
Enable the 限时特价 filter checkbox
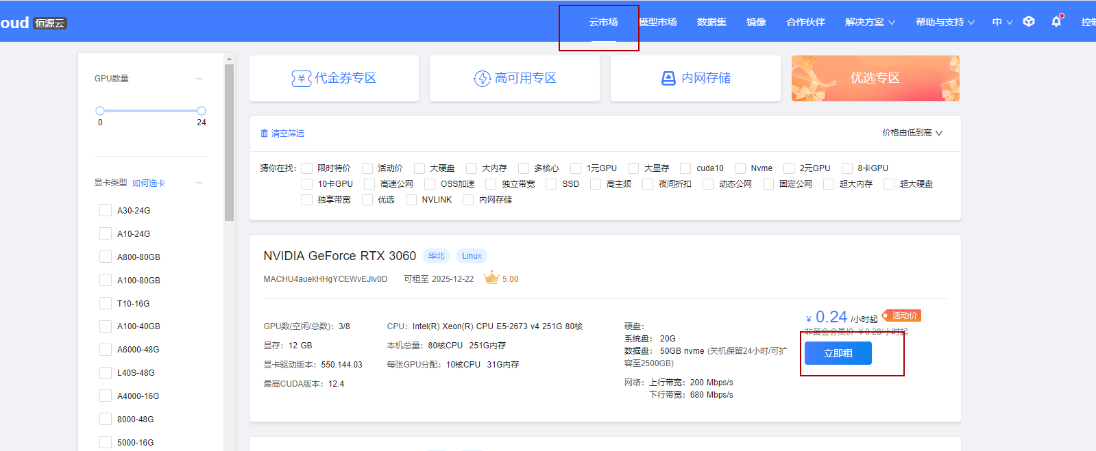point(307,168)
